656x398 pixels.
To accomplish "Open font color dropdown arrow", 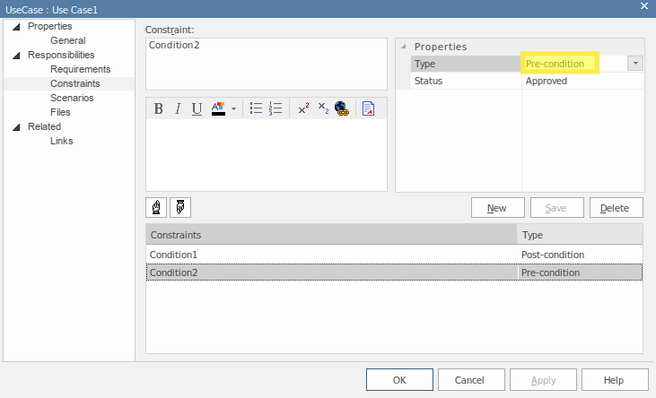I will click(x=233, y=108).
